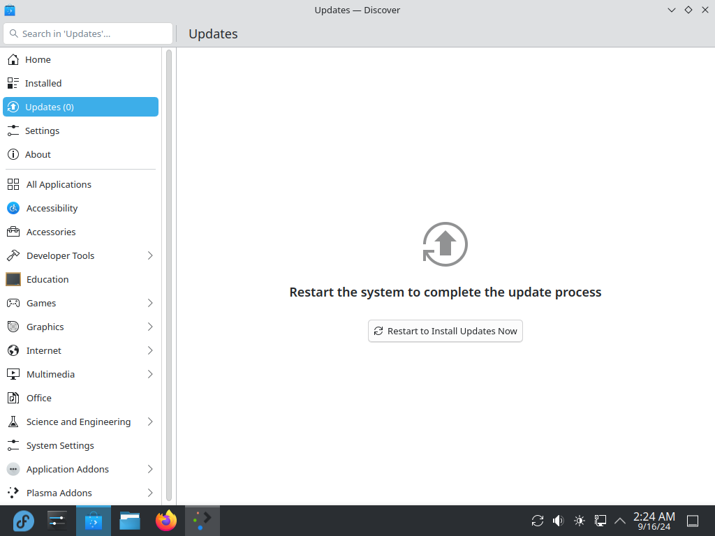Screen dimensions: 715x536
Task: Click Restart to Install Updates Now
Action: tap(445, 331)
